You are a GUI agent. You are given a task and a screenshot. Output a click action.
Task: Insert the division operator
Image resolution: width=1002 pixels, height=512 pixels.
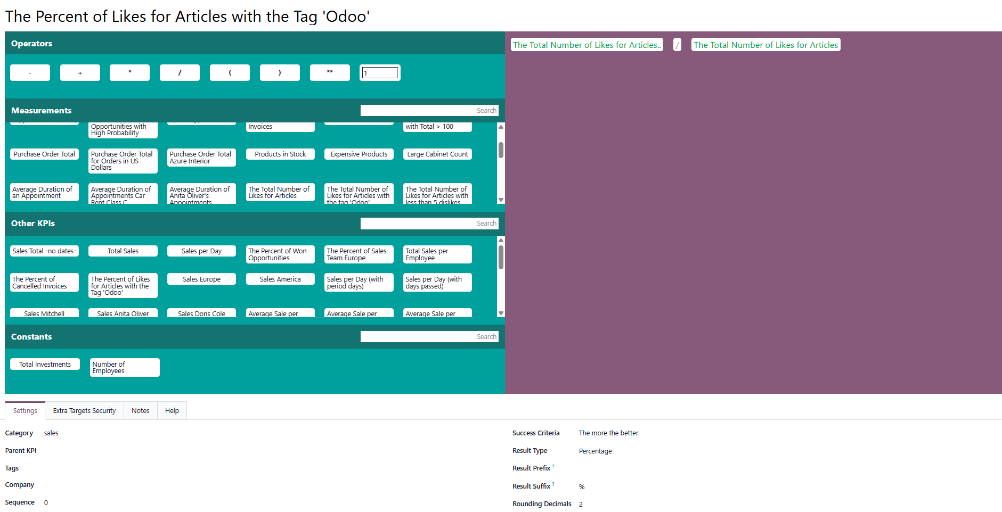[x=180, y=73]
